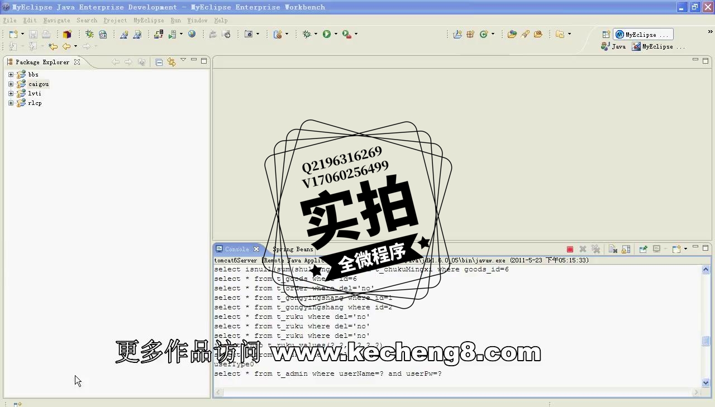Screen dimensions: 715x407
Task: Click the Back navigation yellow arrow
Action: click(66, 46)
